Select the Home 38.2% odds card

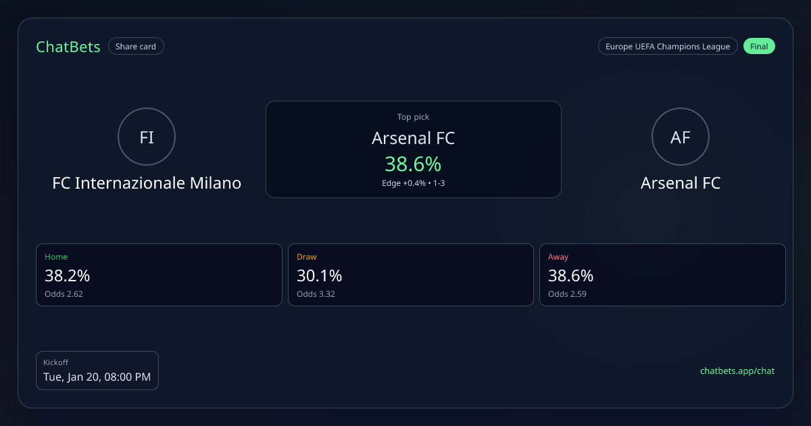159,275
